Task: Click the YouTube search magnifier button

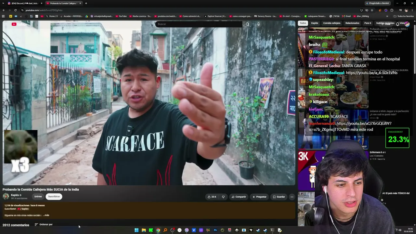Action: pyautogui.click(x=247, y=24)
